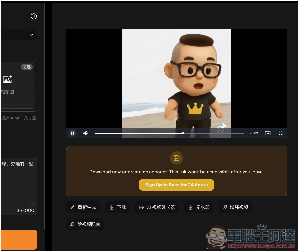Select the 重新生成 regenerate button
This screenshot has width=299, height=252.
point(83,207)
